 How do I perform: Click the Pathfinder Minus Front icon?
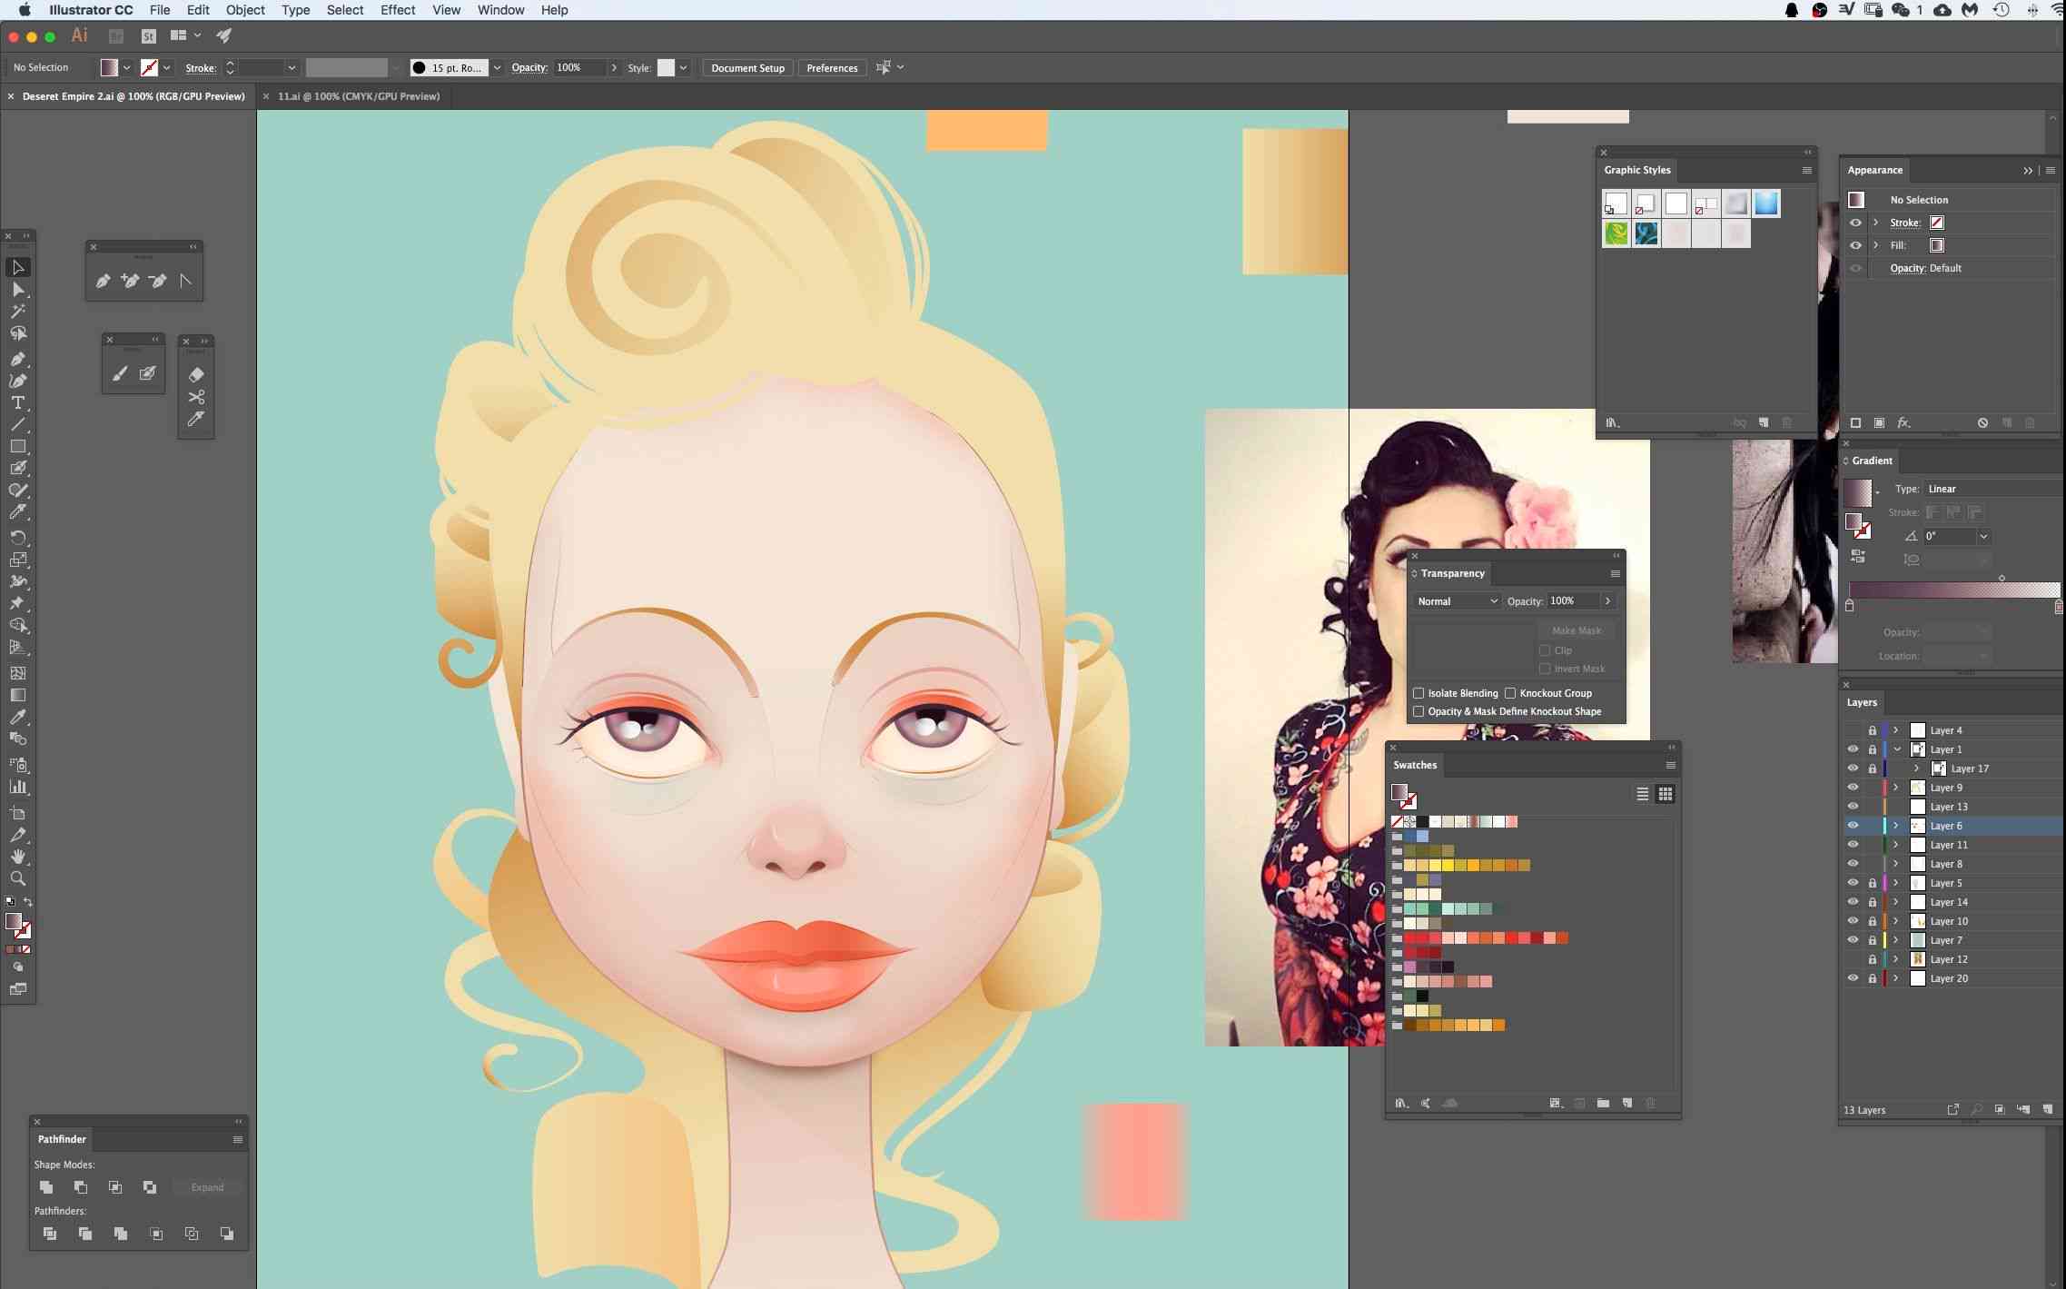tap(82, 1186)
